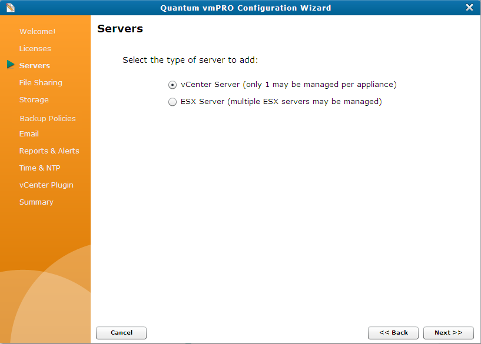481x344 pixels.
Task: Switch to the Licenses step
Action: 36,48
